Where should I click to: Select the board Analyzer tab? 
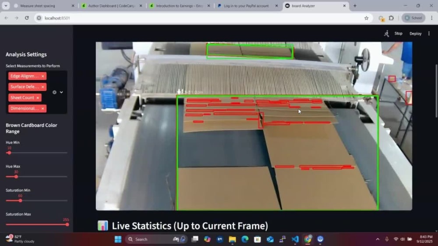pos(316,6)
